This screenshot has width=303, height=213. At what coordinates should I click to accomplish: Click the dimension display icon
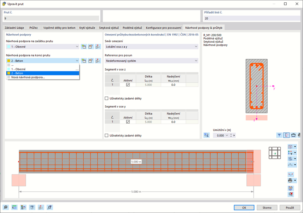(x=290, y=165)
